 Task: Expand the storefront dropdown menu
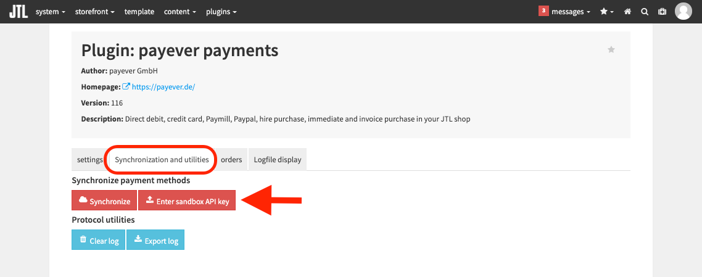[95, 12]
